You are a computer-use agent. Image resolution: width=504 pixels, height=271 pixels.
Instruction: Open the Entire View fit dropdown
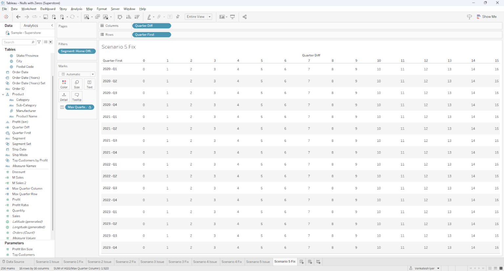pyautogui.click(x=199, y=17)
